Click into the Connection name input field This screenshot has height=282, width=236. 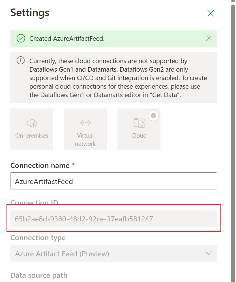tap(113, 181)
